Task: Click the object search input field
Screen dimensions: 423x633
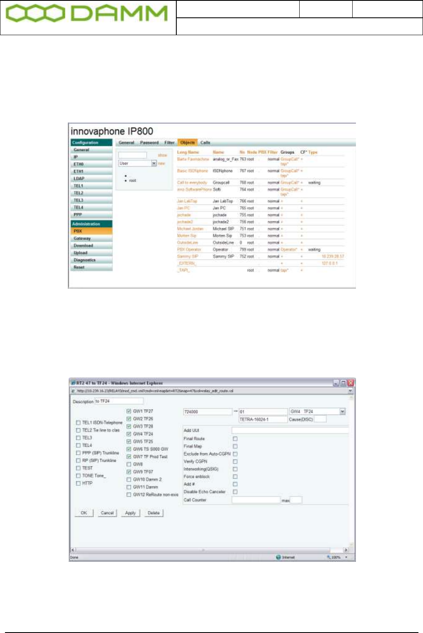Action: 132,155
